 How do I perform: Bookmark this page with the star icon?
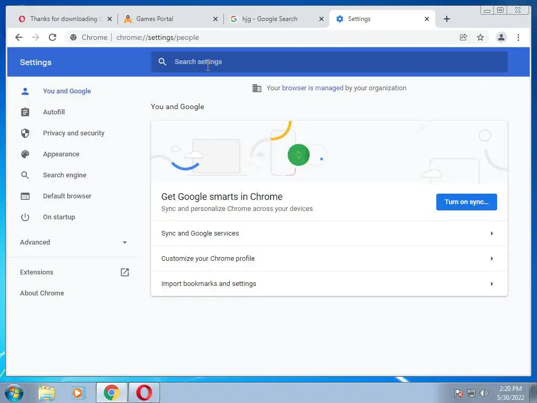[x=480, y=37]
